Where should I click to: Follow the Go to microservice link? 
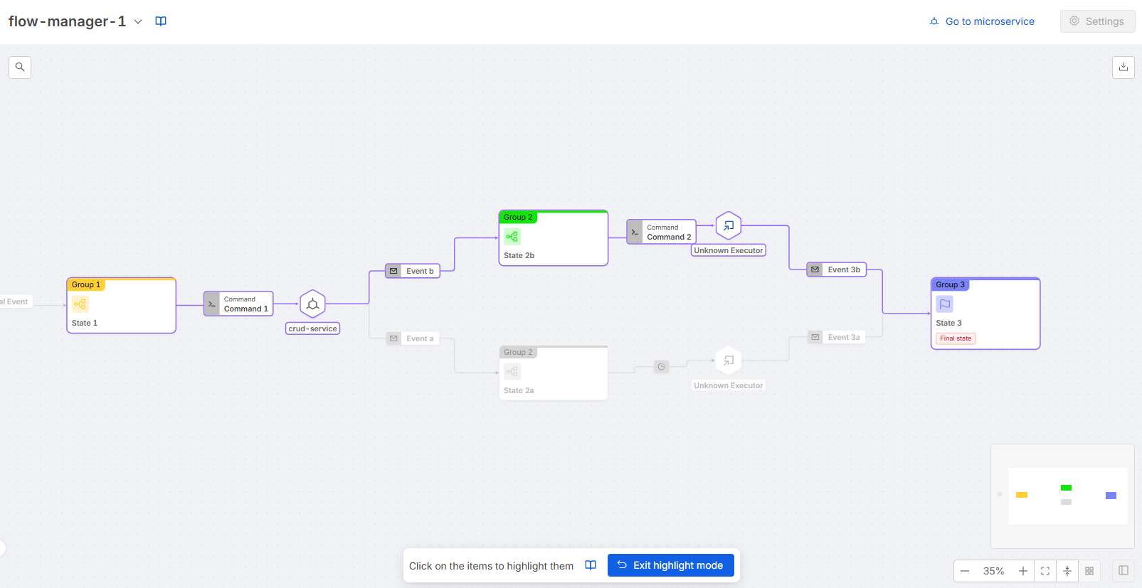(982, 21)
